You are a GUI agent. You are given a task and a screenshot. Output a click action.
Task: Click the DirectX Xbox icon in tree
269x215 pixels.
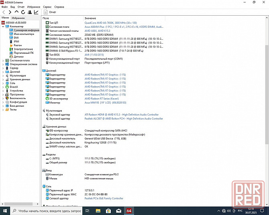coord(7,87)
